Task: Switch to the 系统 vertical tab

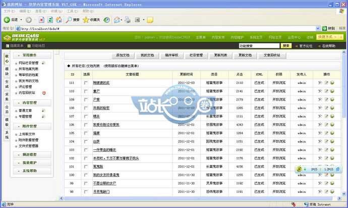Action: (7, 135)
